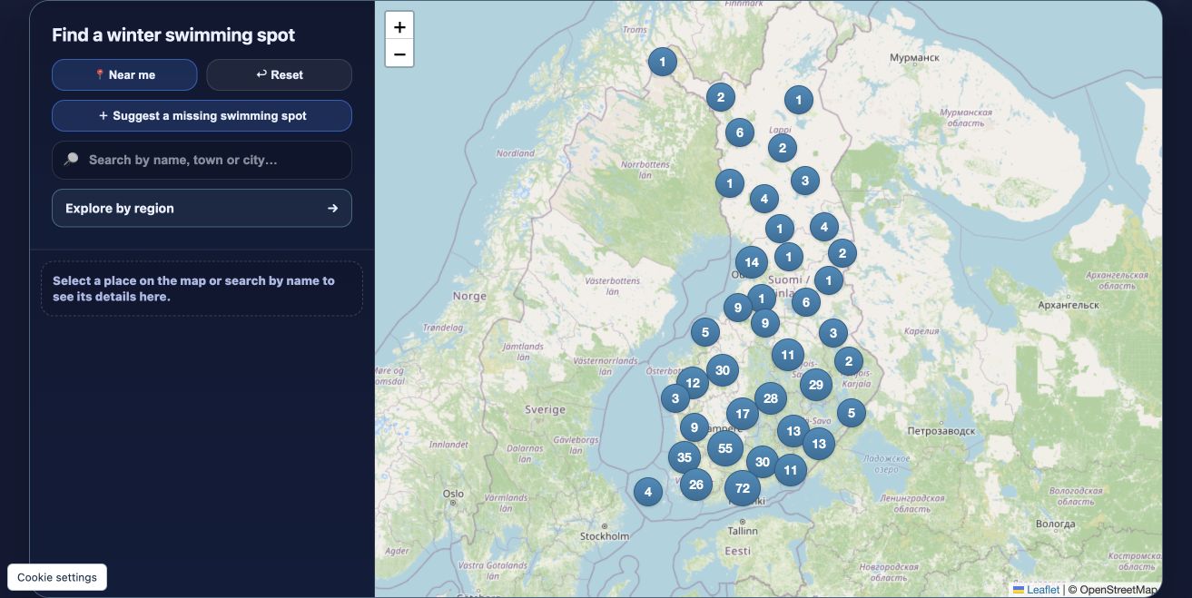
Task: Open the 55-spot cluster marker
Action: (725, 448)
